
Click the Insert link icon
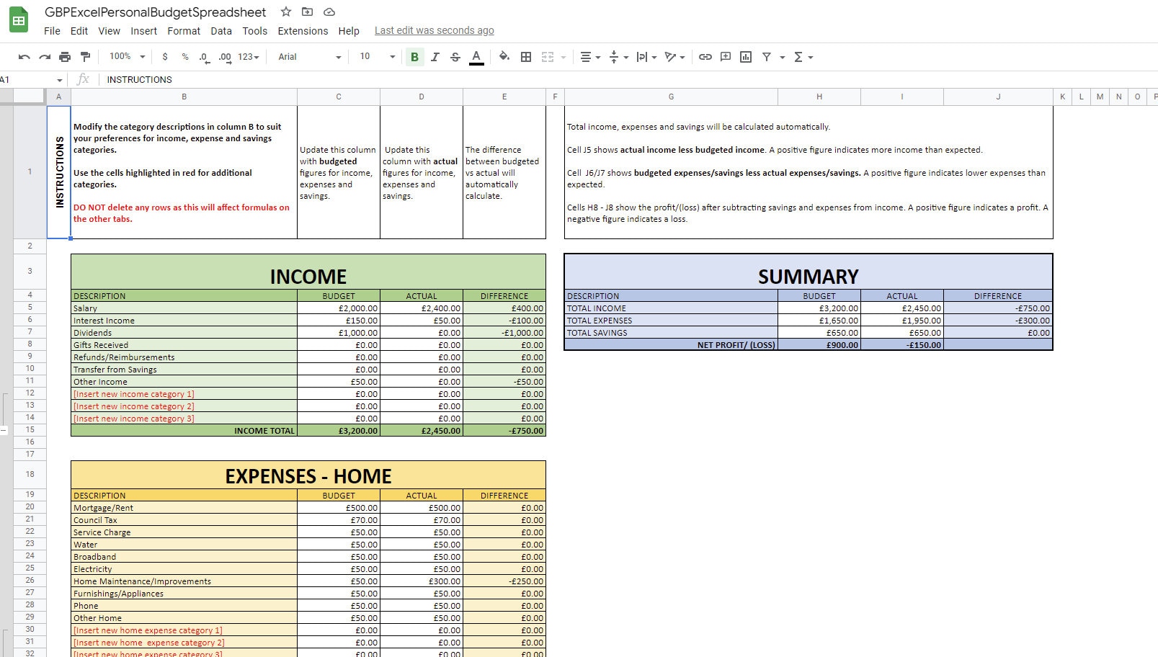(x=705, y=56)
